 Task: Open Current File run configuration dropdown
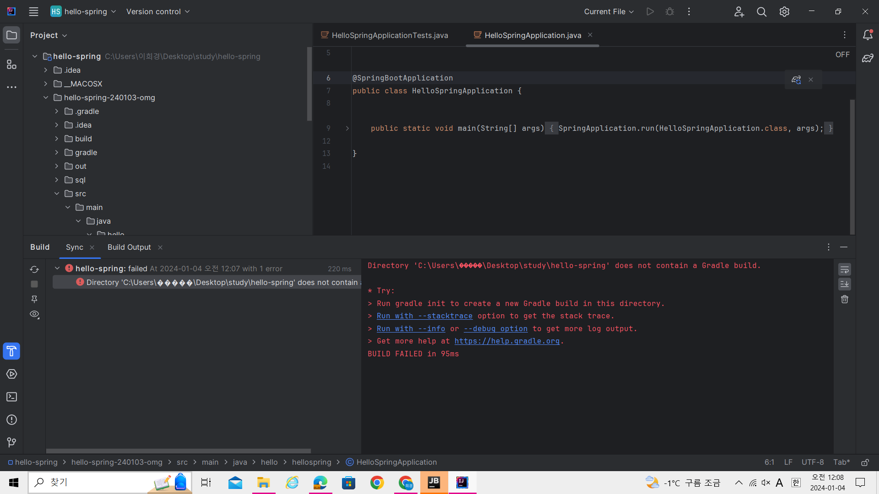click(x=609, y=11)
